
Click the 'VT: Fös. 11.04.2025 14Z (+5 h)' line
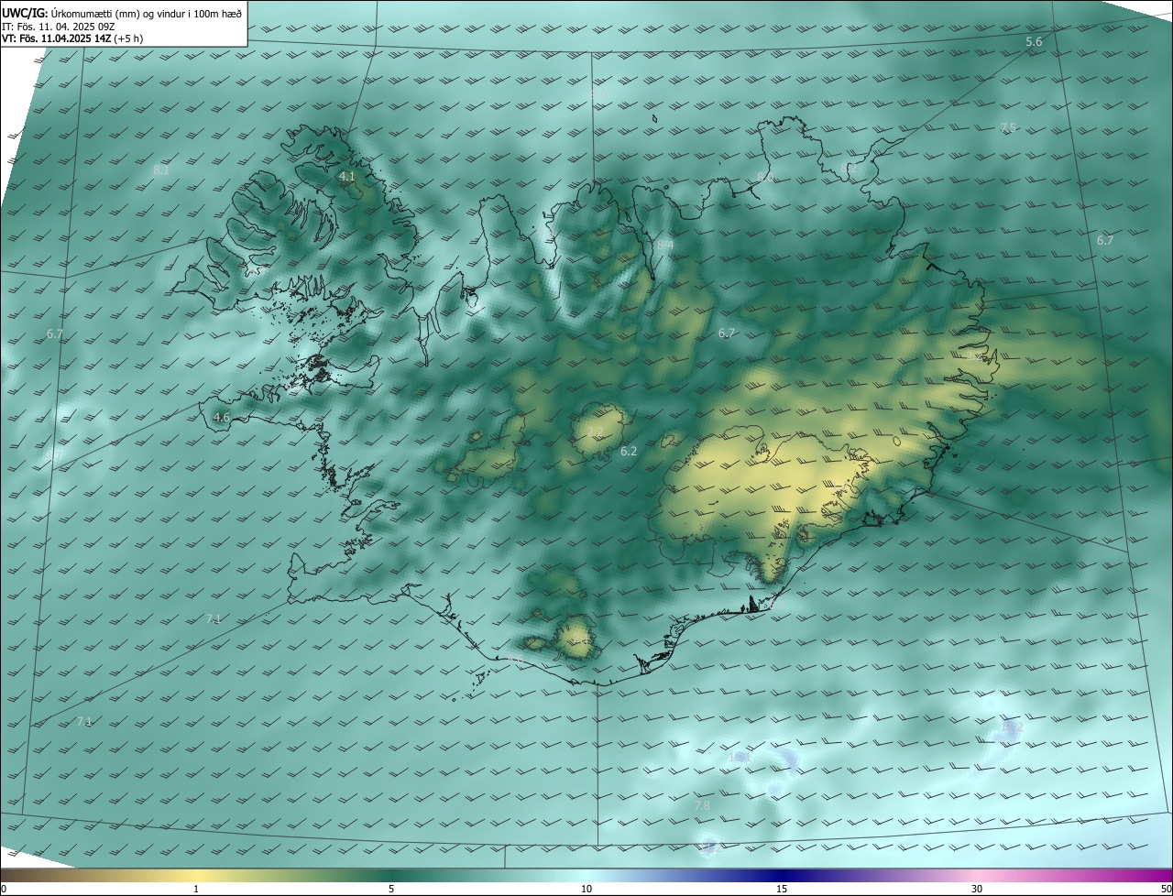[x=72, y=38]
